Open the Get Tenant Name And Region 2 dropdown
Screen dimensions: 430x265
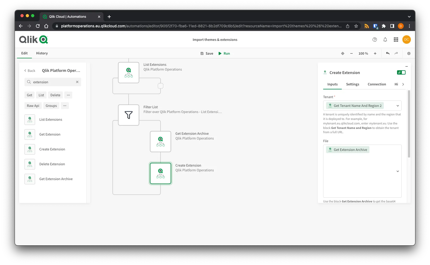(398, 106)
